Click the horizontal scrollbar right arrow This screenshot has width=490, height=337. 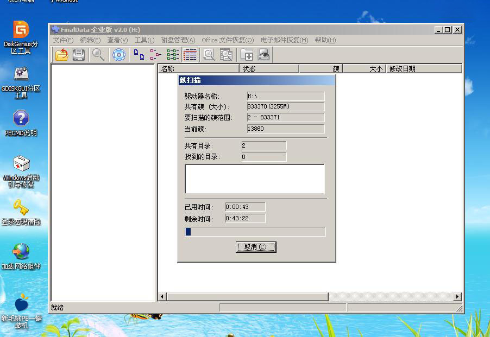[457, 296]
